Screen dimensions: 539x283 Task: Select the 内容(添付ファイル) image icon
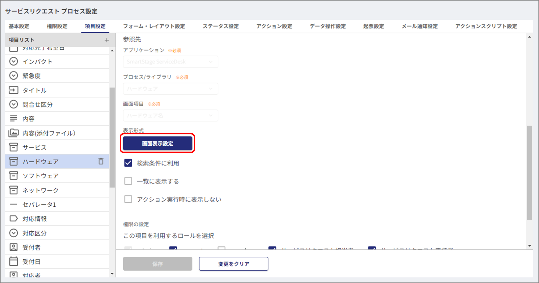13,133
